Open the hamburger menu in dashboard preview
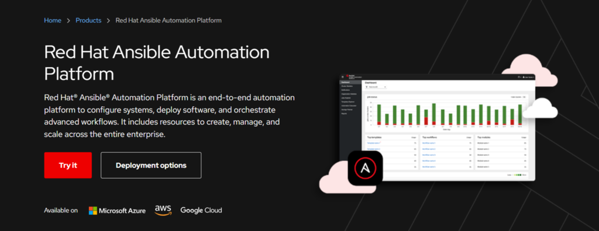Image resolution: width=599 pixels, height=231 pixels. tap(343, 77)
